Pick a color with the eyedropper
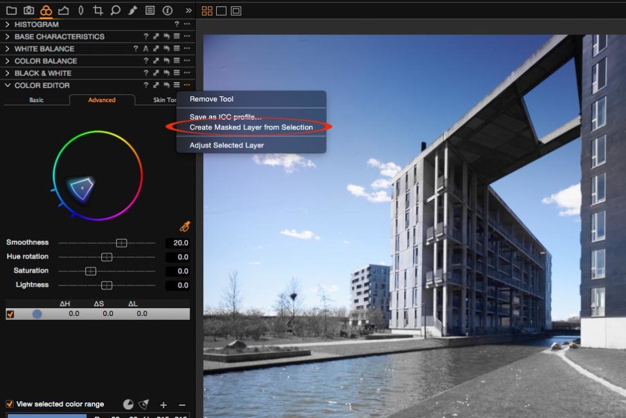This screenshot has width=626, height=418. [x=185, y=226]
